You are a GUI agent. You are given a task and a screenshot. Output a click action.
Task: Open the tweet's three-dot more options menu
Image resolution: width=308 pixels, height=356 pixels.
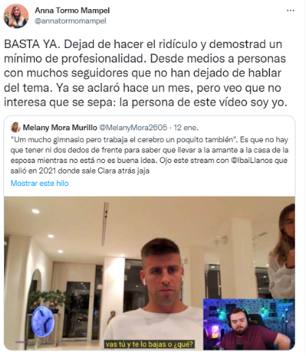click(x=291, y=11)
